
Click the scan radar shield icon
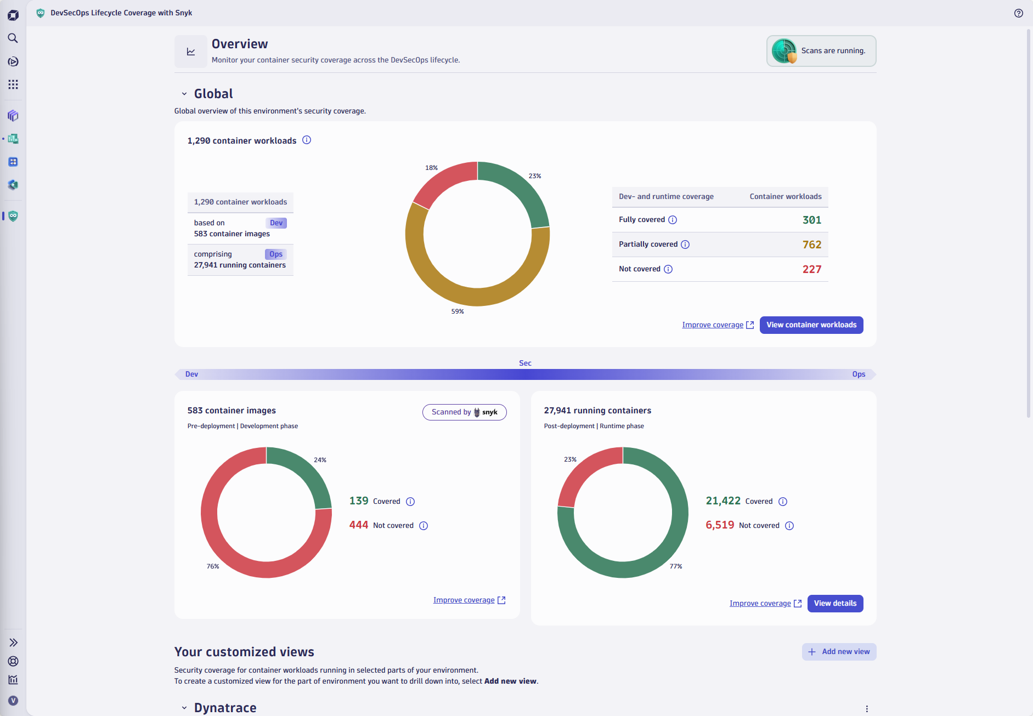pos(784,51)
